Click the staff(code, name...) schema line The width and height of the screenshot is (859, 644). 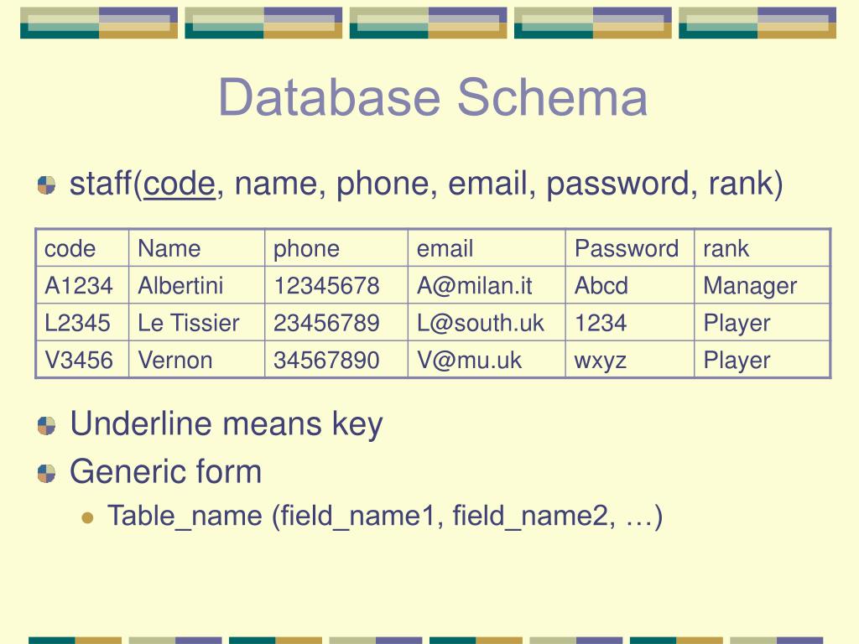click(426, 184)
